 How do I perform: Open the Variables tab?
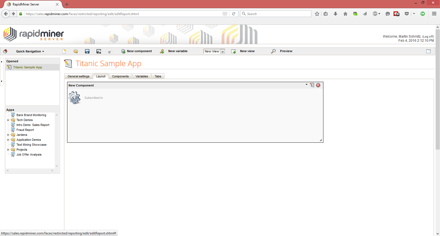(x=142, y=76)
